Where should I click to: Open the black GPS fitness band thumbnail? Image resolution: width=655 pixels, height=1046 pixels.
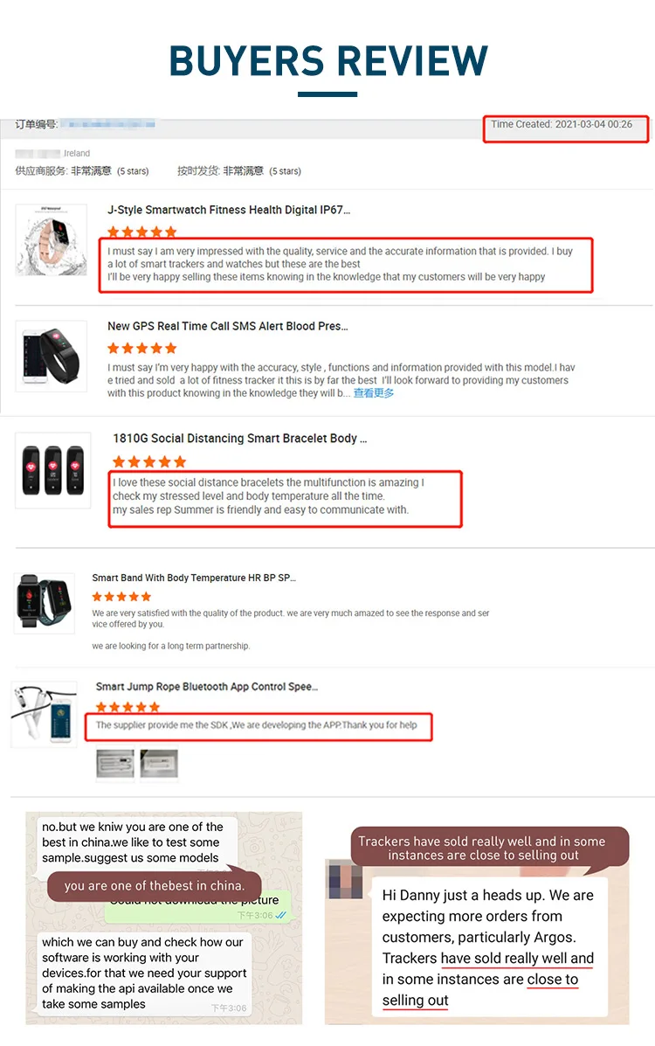tap(52, 356)
